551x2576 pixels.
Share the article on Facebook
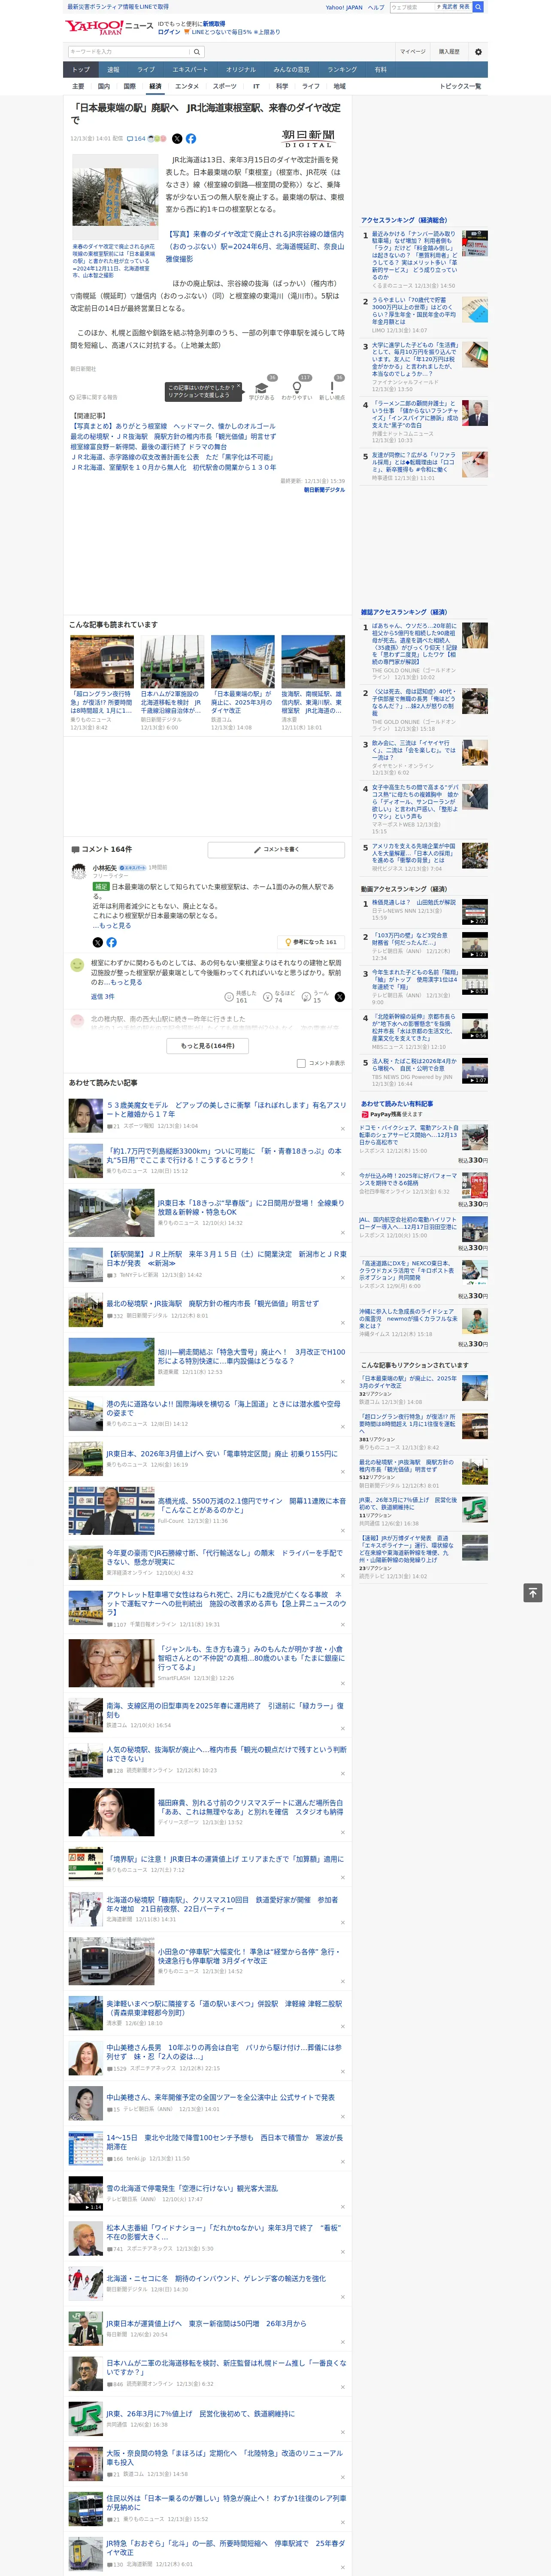pos(191,139)
